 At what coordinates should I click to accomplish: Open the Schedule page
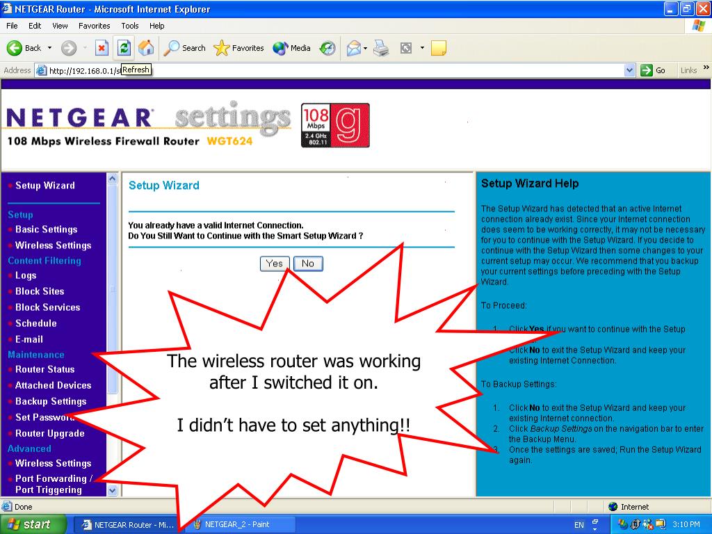[36, 323]
